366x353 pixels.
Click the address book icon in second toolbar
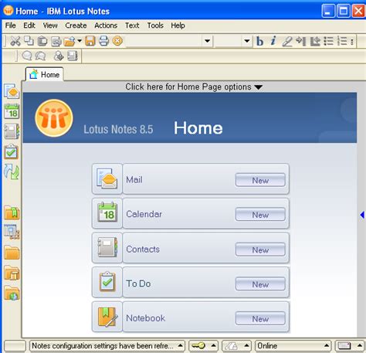pyautogui.click(x=73, y=56)
